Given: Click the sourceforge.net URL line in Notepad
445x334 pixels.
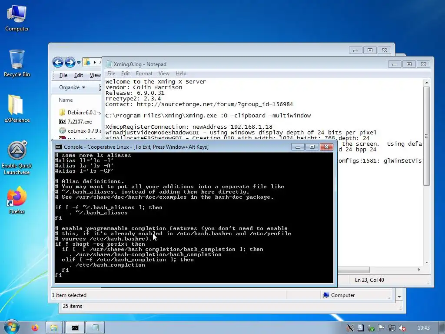Looking at the screenshot, I should coord(199,104).
